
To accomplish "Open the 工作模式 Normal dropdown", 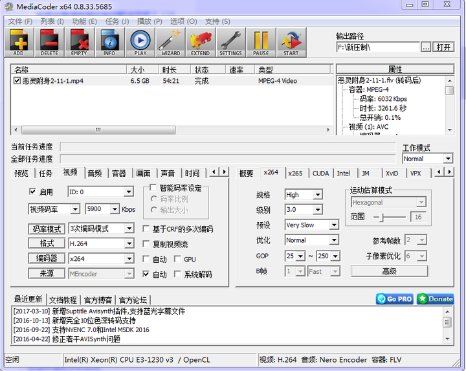I will [428, 159].
